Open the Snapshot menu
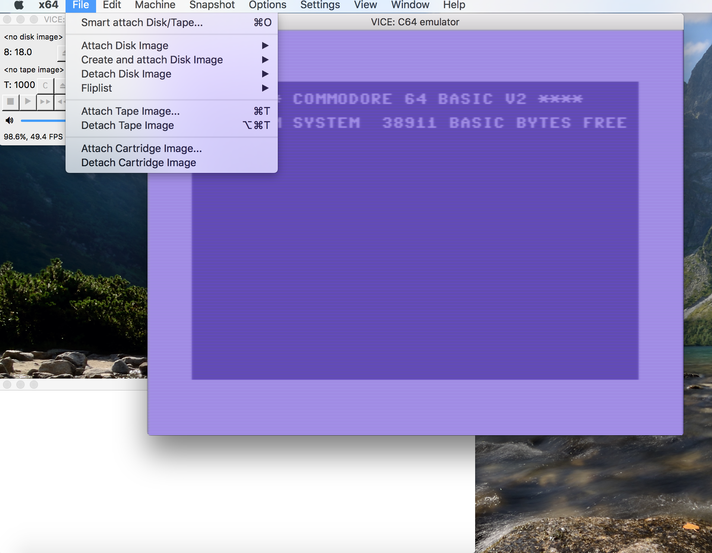 212,5
